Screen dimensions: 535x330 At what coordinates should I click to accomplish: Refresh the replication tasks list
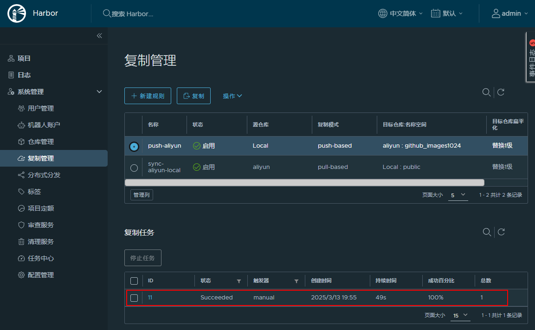501,232
